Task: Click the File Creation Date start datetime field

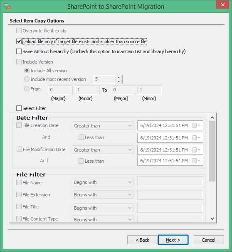Action: [170, 125]
